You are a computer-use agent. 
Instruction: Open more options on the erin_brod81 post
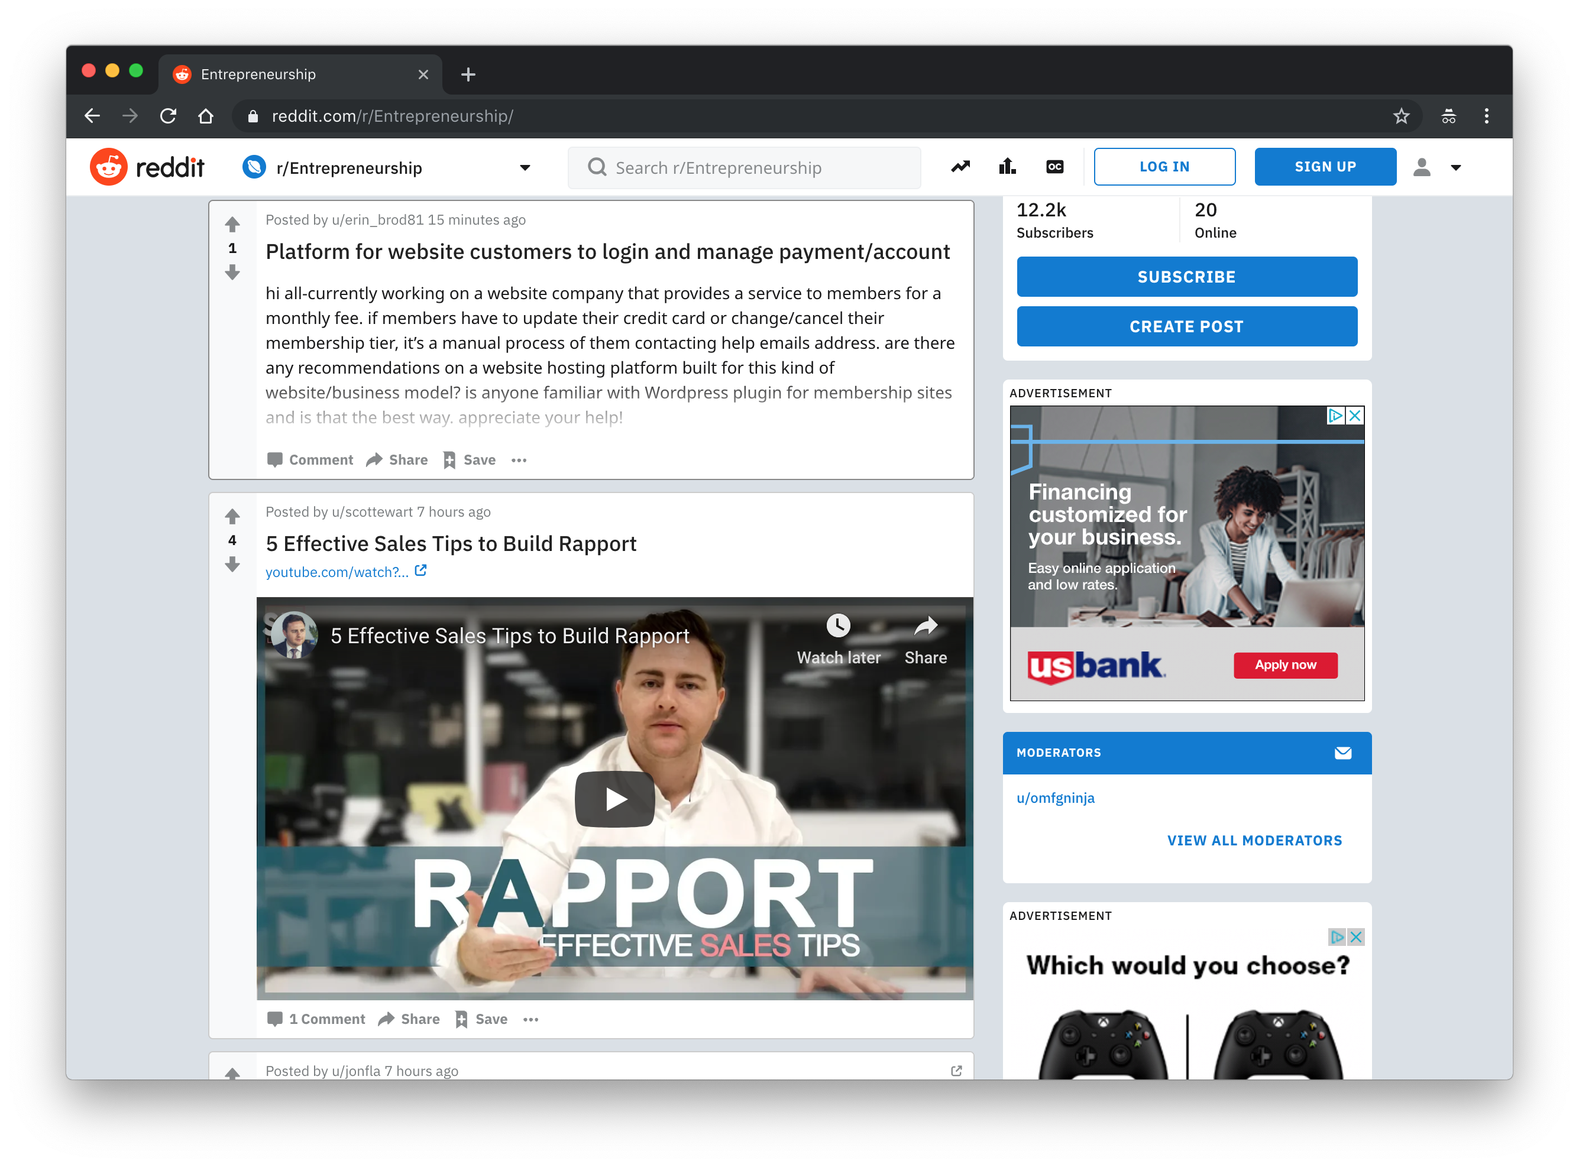(x=519, y=461)
